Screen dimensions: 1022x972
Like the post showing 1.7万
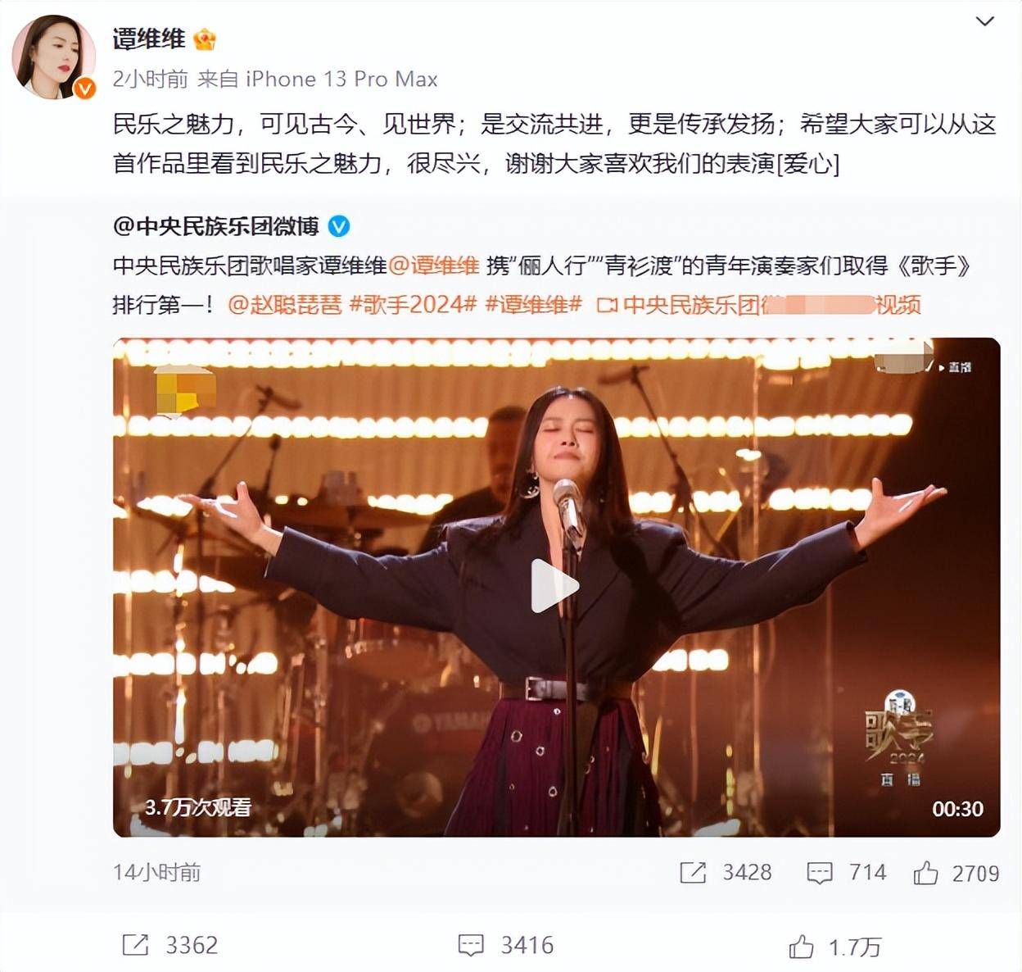point(801,947)
